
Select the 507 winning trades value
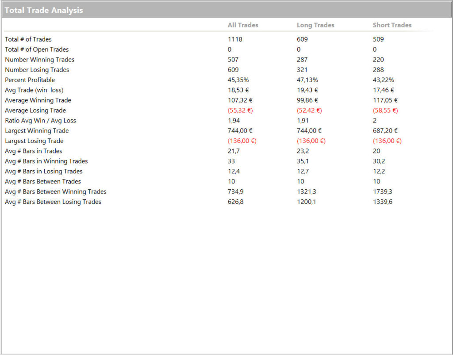pos(233,60)
